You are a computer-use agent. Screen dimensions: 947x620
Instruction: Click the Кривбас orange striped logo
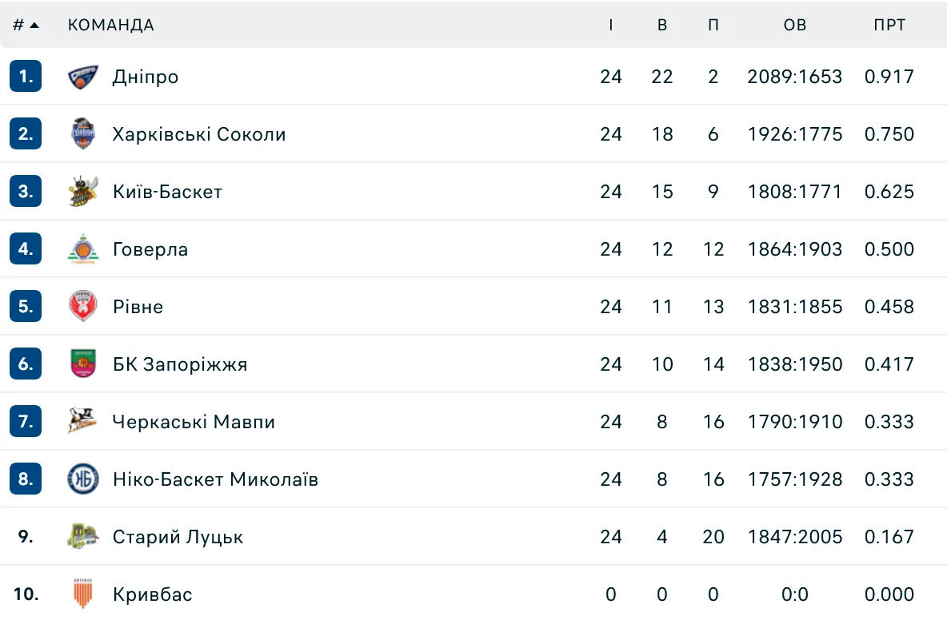click(83, 594)
